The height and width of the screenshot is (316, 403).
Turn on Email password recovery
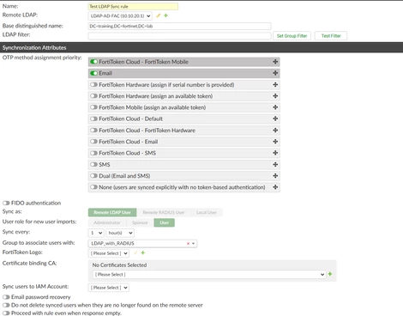(x=6, y=297)
